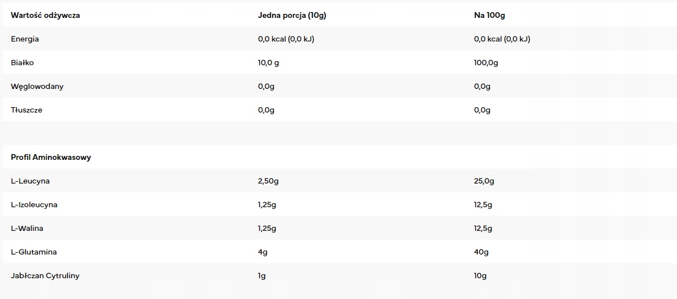Screen dimensions: 677x299
Task: Select the "Węglowodany" row label
Action: (x=37, y=87)
